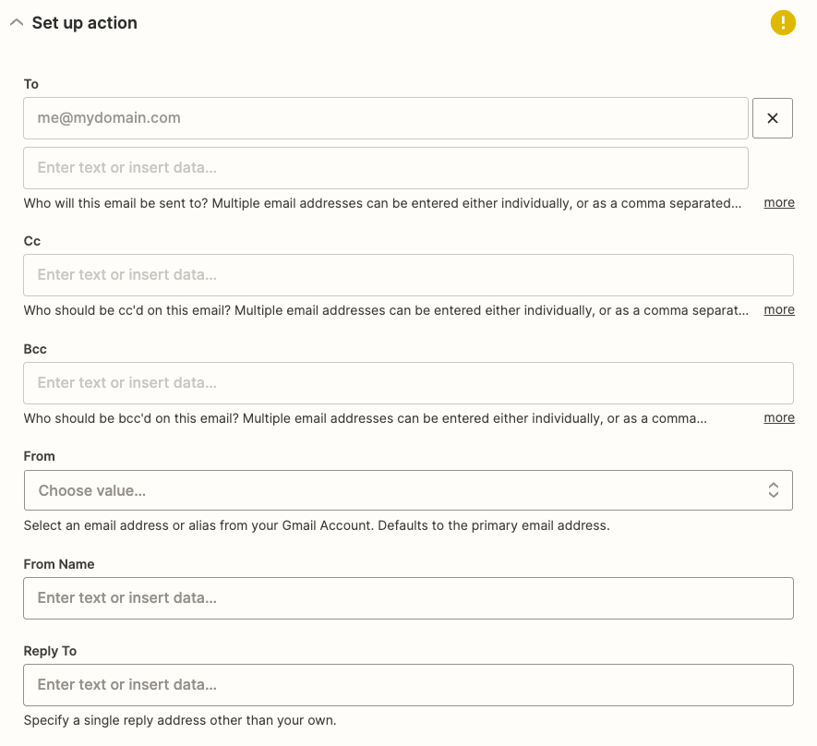Image resolution: width=817 pixels, height=746 pixels.
Task: Collapse the Set up action section chevron
Action: click(17, 22)
